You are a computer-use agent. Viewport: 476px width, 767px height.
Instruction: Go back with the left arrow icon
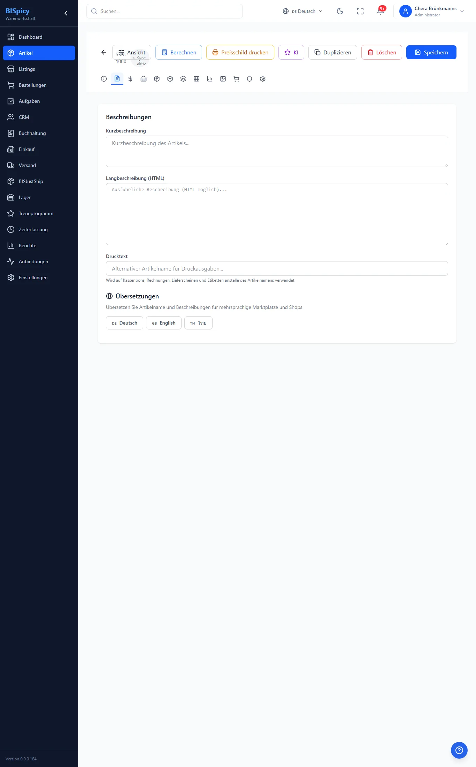click(x=103, y=52)
